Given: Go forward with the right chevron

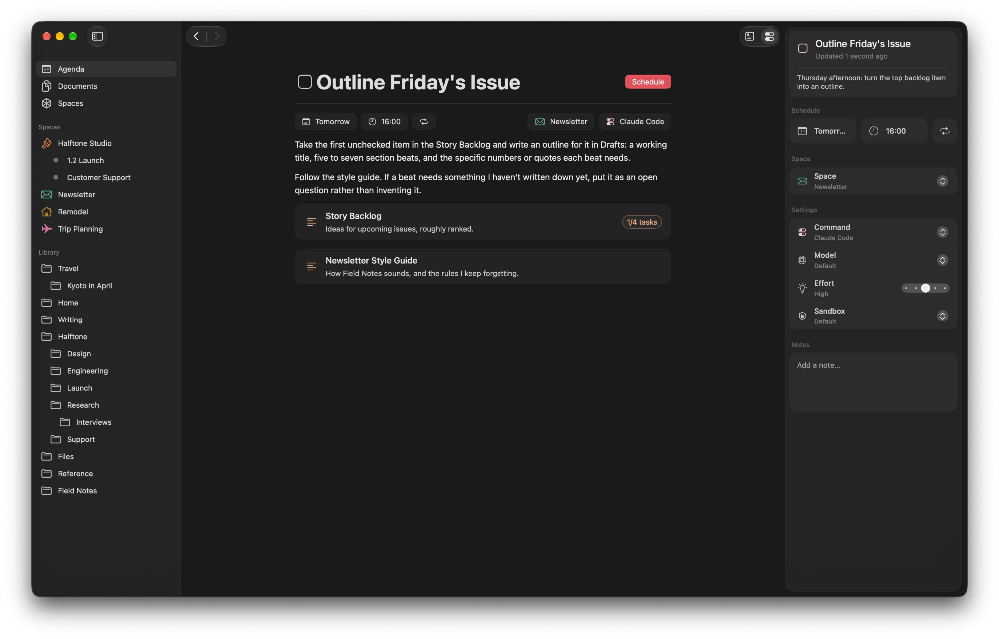Looking at the screenshot, I should coord(216,36).
